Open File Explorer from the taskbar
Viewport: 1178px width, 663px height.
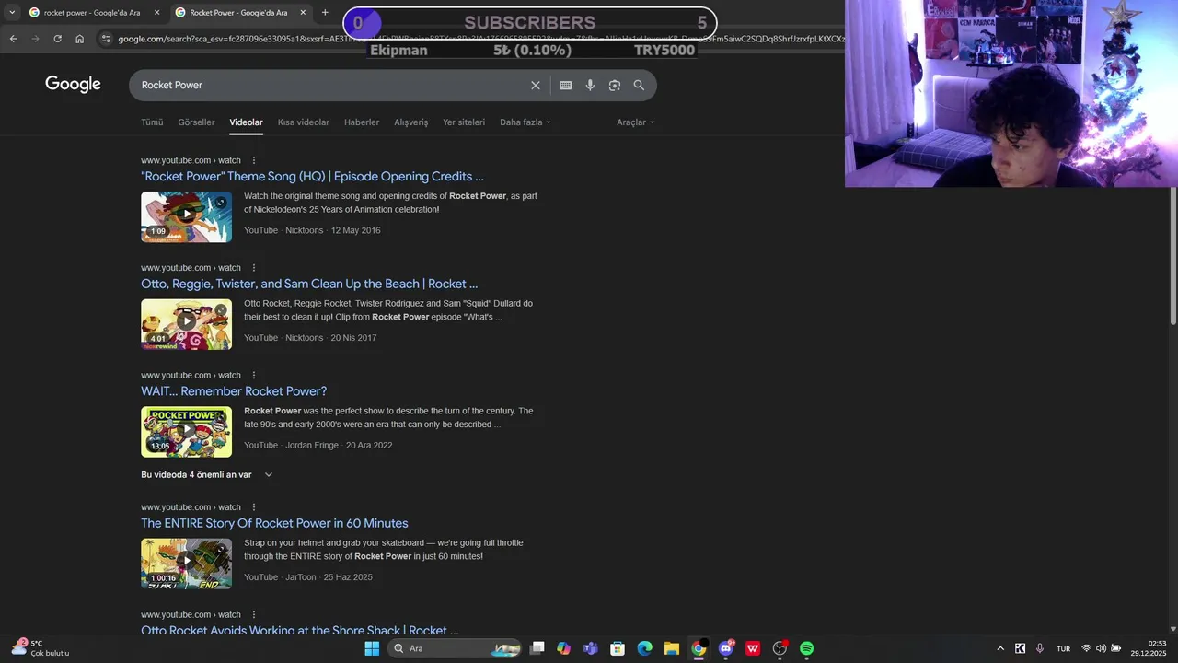point(671,648)
